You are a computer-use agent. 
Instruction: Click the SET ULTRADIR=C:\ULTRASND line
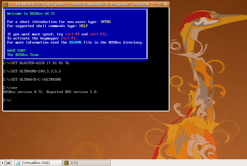(32, 79)
